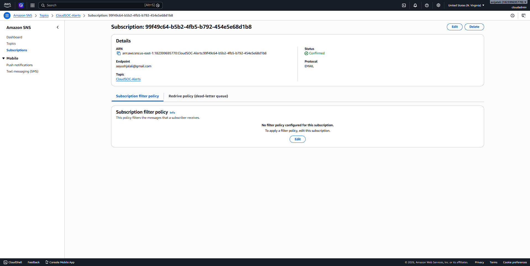The width and height of the screenshot is (530, 266).
Task: Open Topics breadcrumb link
Action: [44, 15]
